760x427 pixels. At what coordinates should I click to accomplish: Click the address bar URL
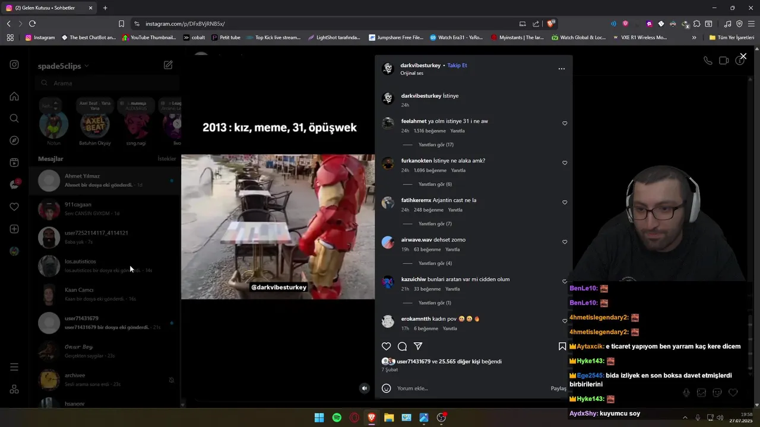coord(185,24)
